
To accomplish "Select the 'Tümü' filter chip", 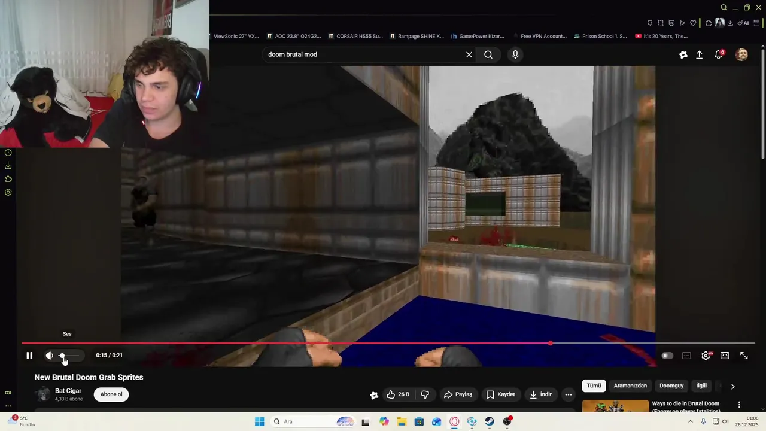I will pyautogui.click(x=594, y=386).
